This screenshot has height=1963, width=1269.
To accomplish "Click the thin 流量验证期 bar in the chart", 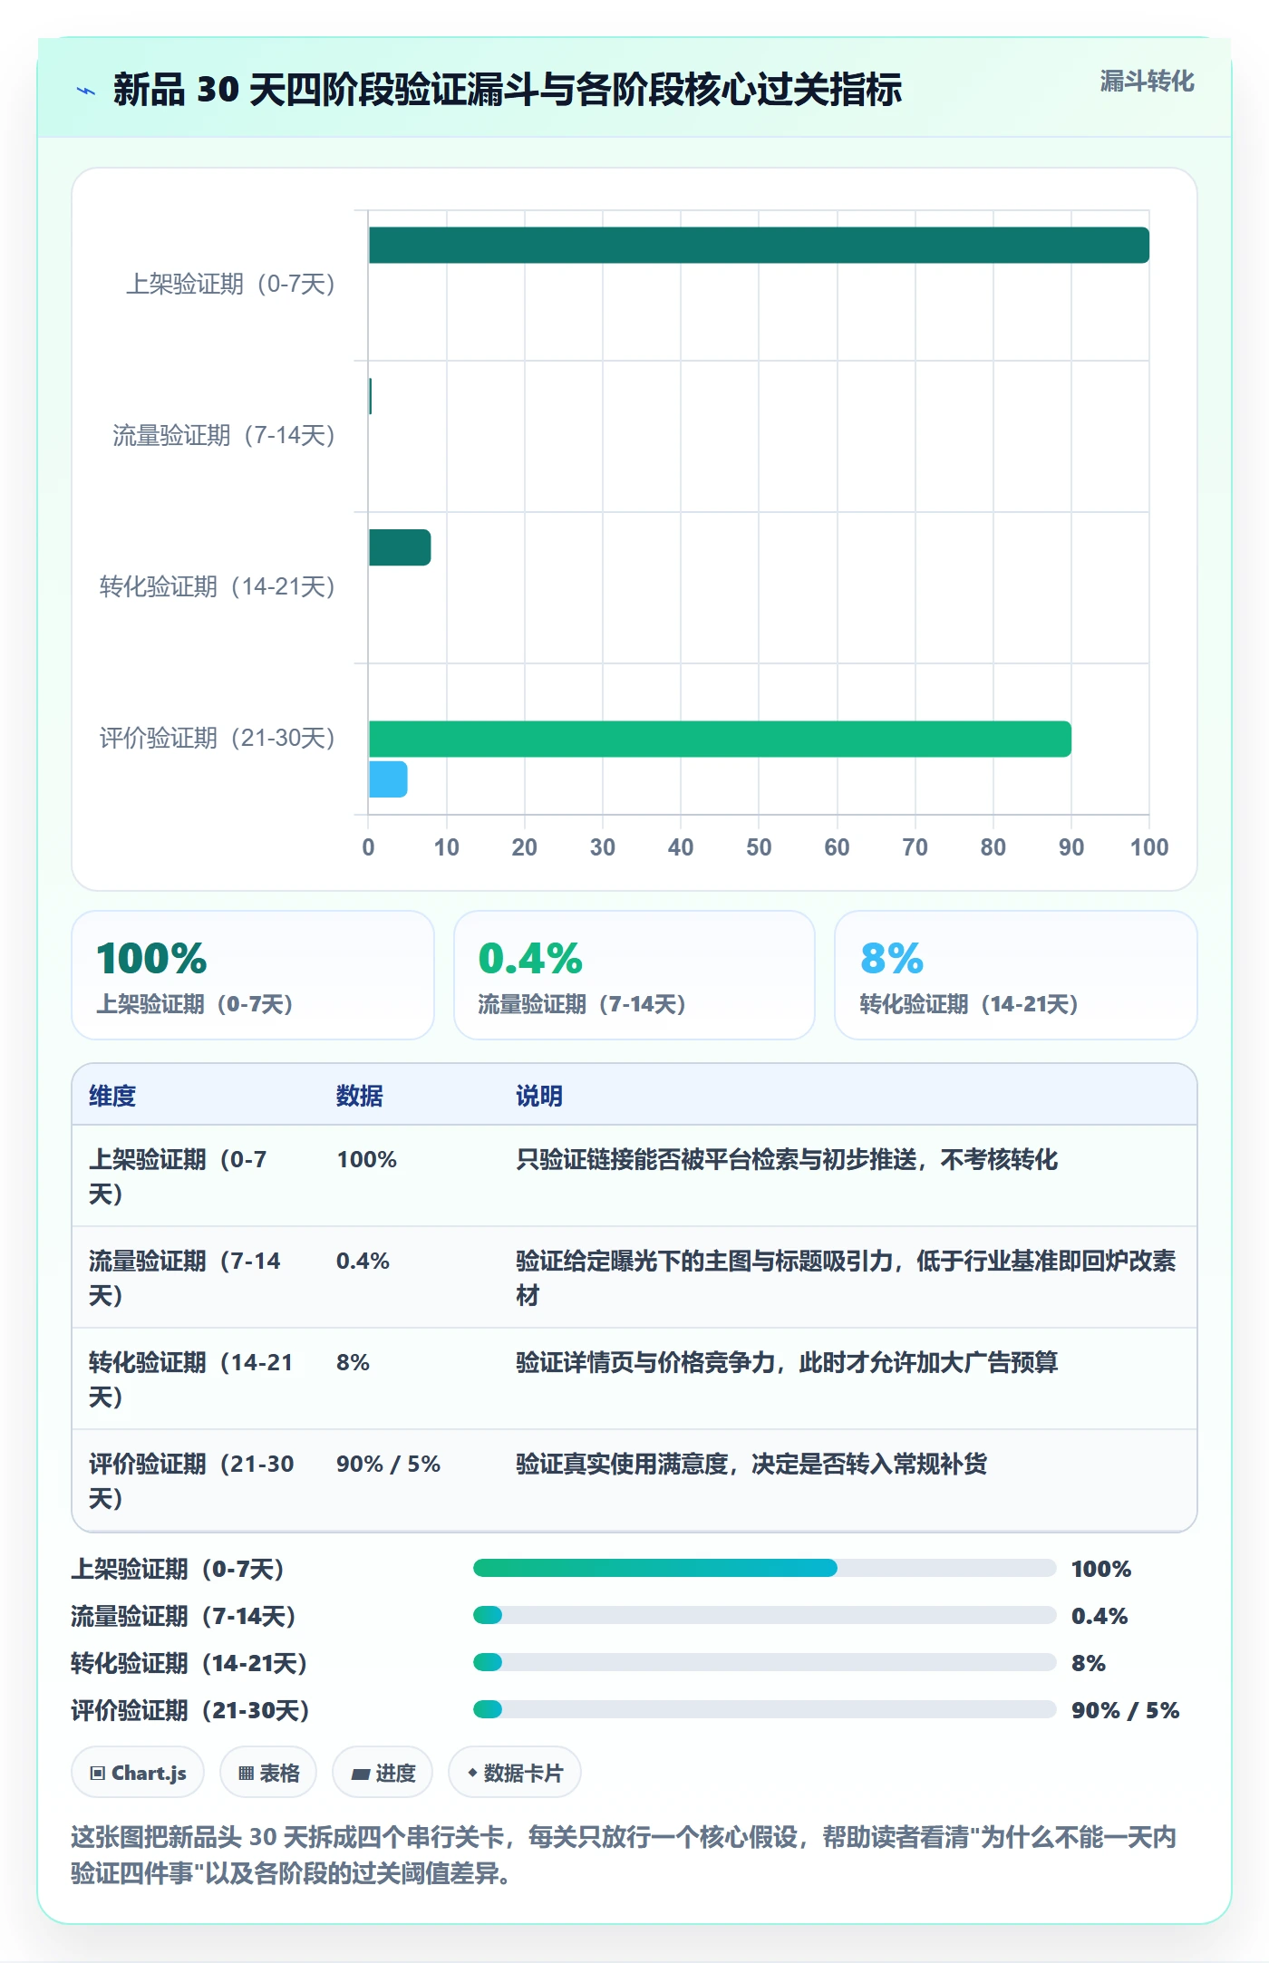I will (x=370, y=396).
